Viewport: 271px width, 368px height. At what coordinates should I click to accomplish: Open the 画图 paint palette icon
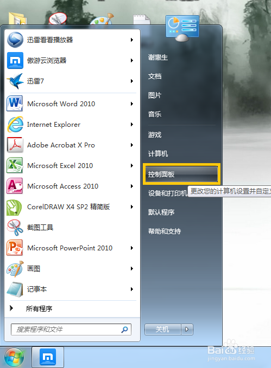coord(15,268)
